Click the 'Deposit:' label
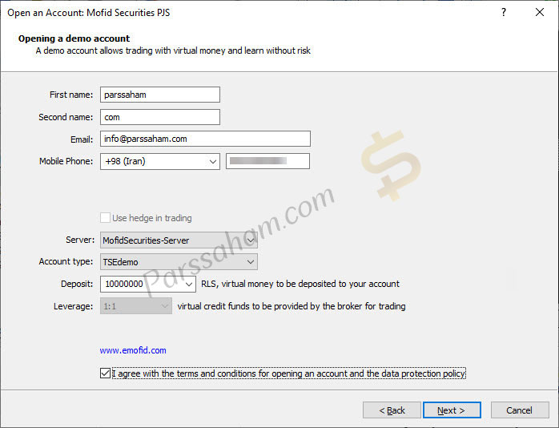 [x=77, y=284]
